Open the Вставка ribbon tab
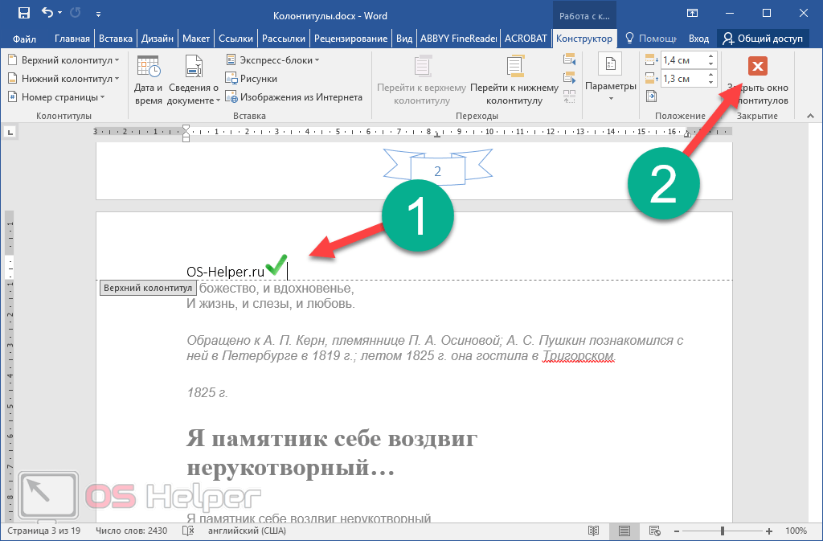Image resolution: width=823 pixels, height=541 pixels. tap(115, 38)
